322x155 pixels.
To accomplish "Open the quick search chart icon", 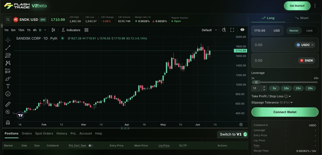I will point(224,30).
